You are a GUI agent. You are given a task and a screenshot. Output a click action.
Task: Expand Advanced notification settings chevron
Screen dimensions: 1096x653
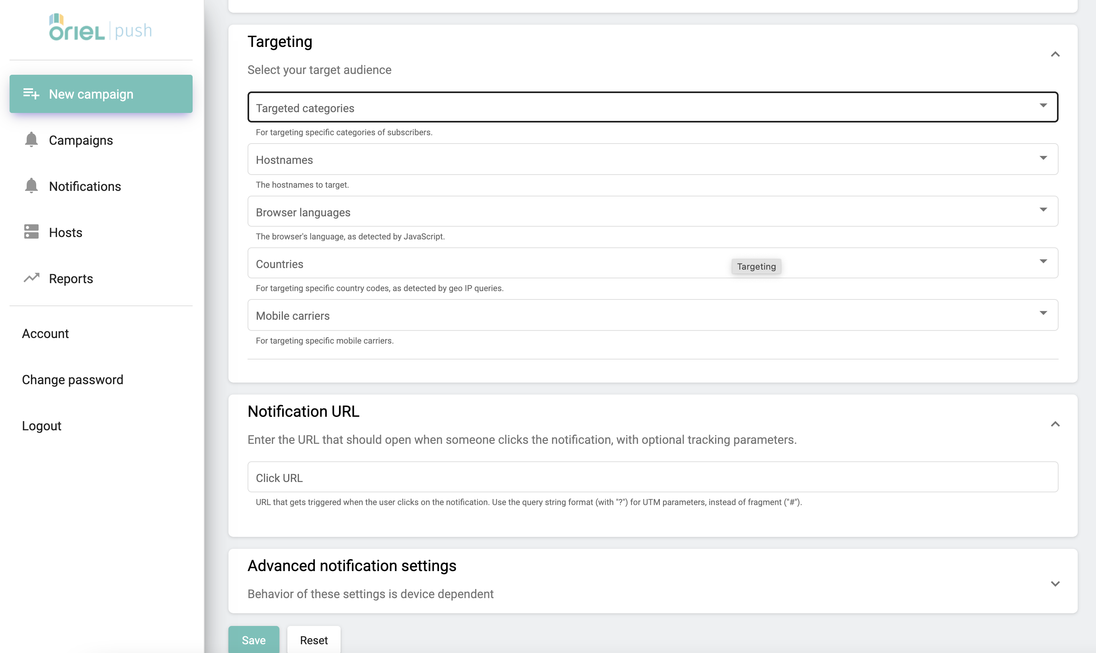point(1055,583)
